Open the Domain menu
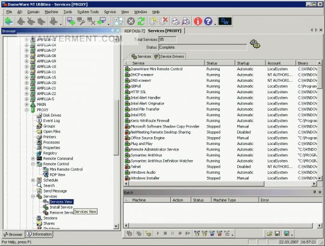Image resolution: width=325 pixels, height=246 pixels. click(x=33, y=12)
